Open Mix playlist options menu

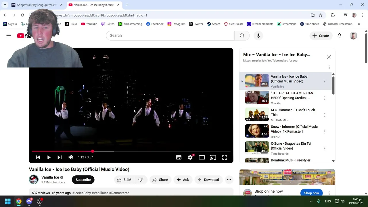click(x=329, y=67)
